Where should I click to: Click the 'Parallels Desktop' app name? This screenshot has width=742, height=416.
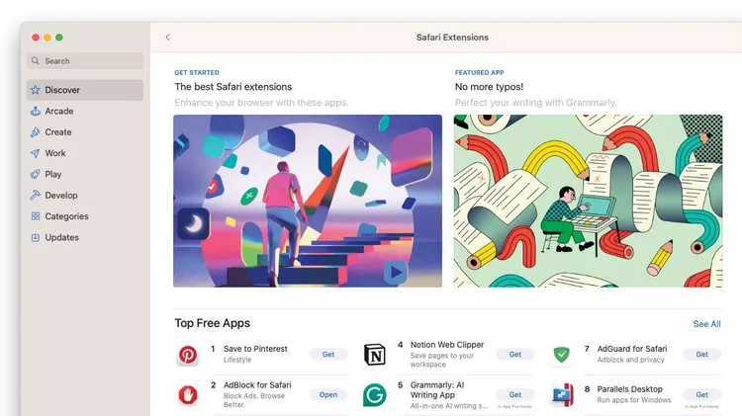pos(630,389)
